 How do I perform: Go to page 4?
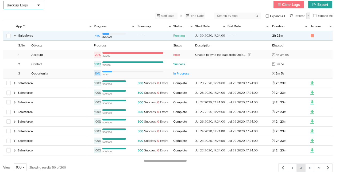[x=319, y=168]
